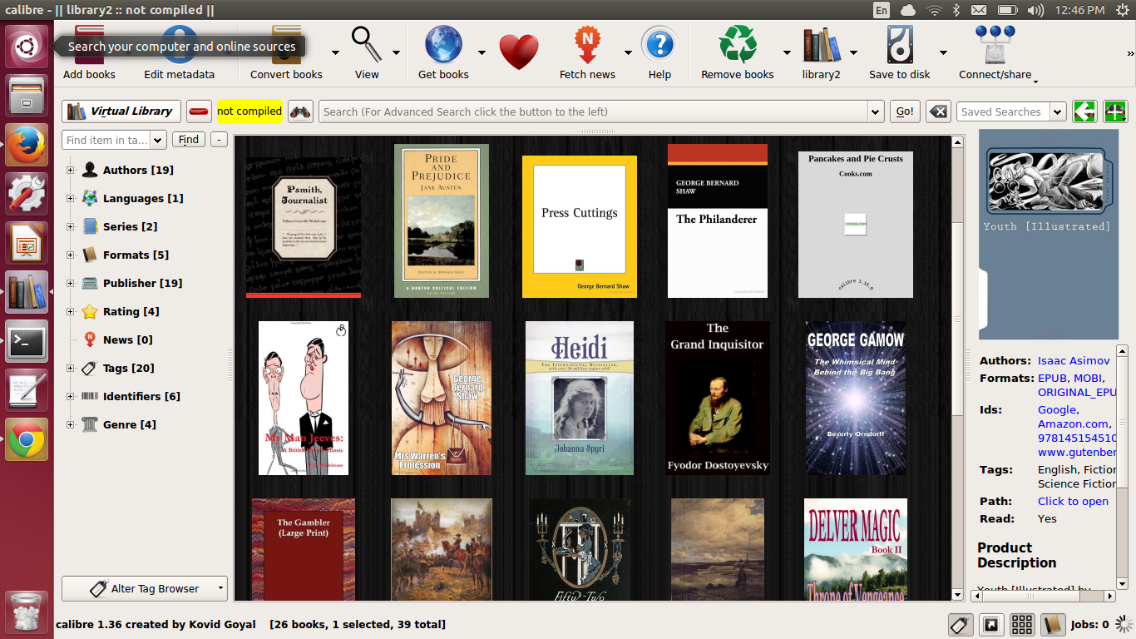
Task: Open the search history dropdown arrow
Action: (x=875, y=111)
